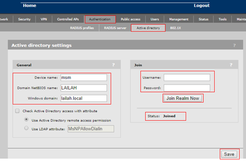Focus the Device name field
This screenshot has width=246, height=161.
84,78
